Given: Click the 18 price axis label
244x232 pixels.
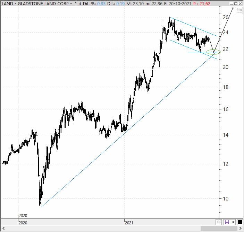Looking at the screenshot, I should pos(226,87).
